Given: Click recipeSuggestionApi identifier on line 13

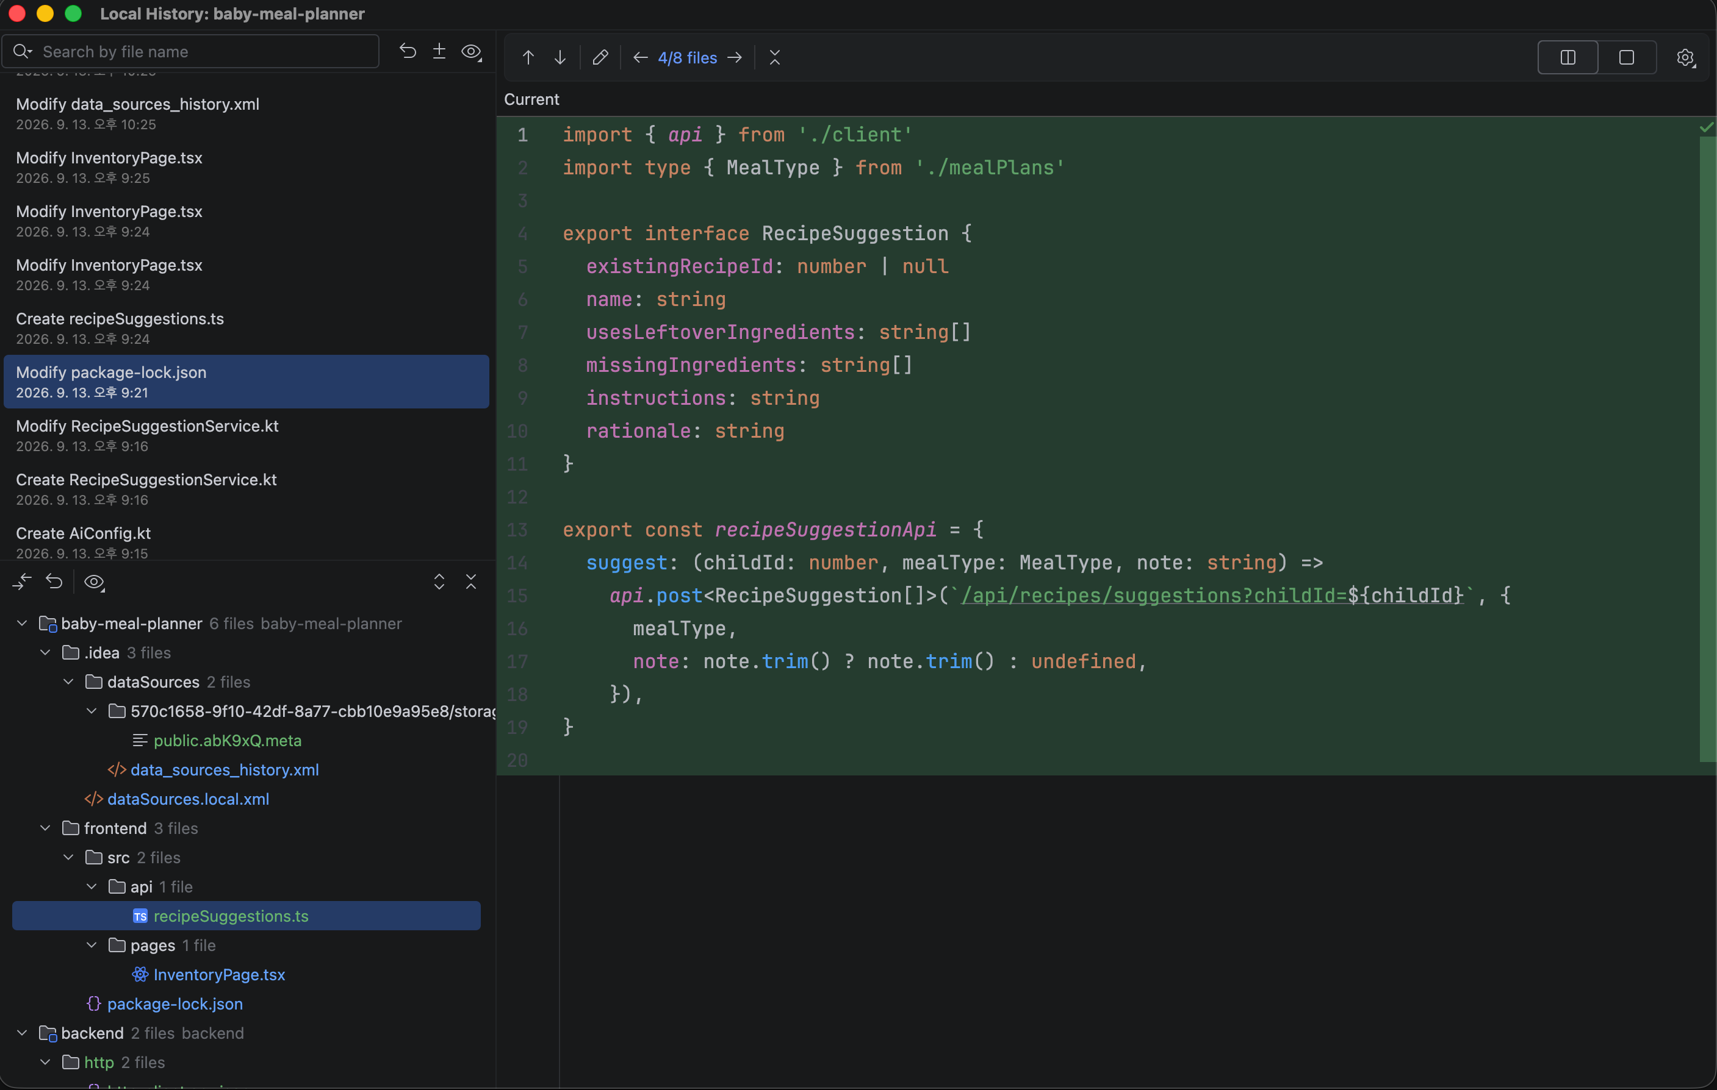Looking at the screenshot, I should pos(825,529).
